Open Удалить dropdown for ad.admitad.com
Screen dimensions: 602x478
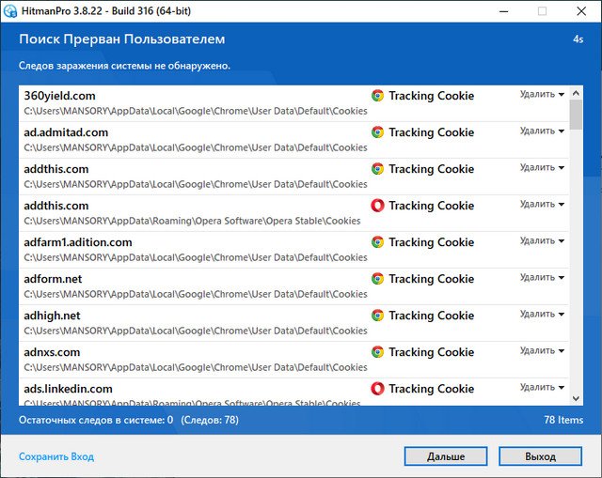click(542, 131)
